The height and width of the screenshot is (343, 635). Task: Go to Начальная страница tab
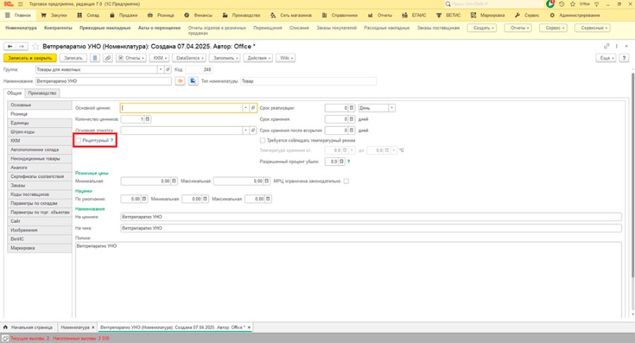(x=28, y=327)
